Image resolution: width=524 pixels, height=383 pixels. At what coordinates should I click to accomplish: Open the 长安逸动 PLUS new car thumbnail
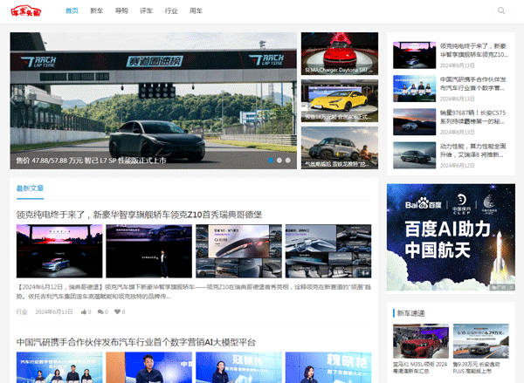coord(481,341)
